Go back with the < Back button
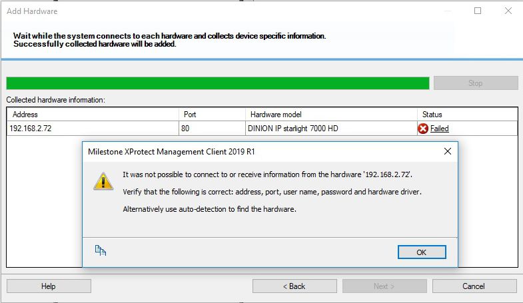 point(294,286)
